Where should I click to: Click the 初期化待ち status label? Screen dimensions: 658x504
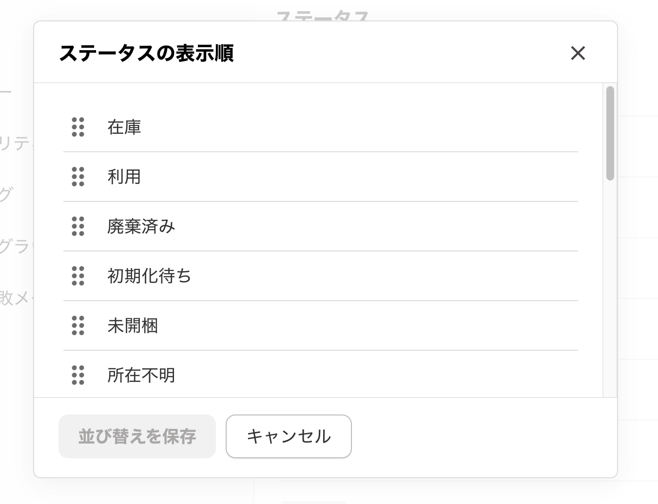(x=149, y=276)
